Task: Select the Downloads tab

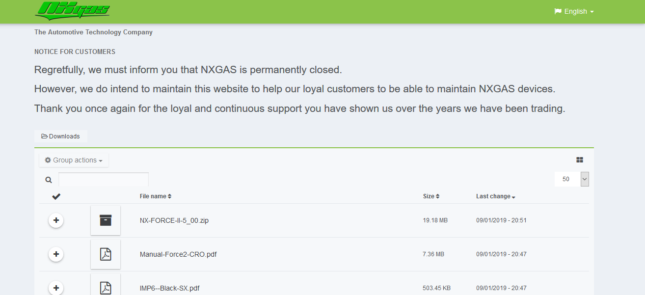Action: pyautogui.click(x=60, y=136)
